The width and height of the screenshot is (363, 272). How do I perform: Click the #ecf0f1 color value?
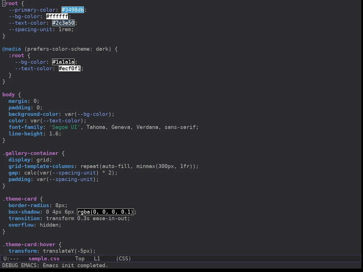70,69
